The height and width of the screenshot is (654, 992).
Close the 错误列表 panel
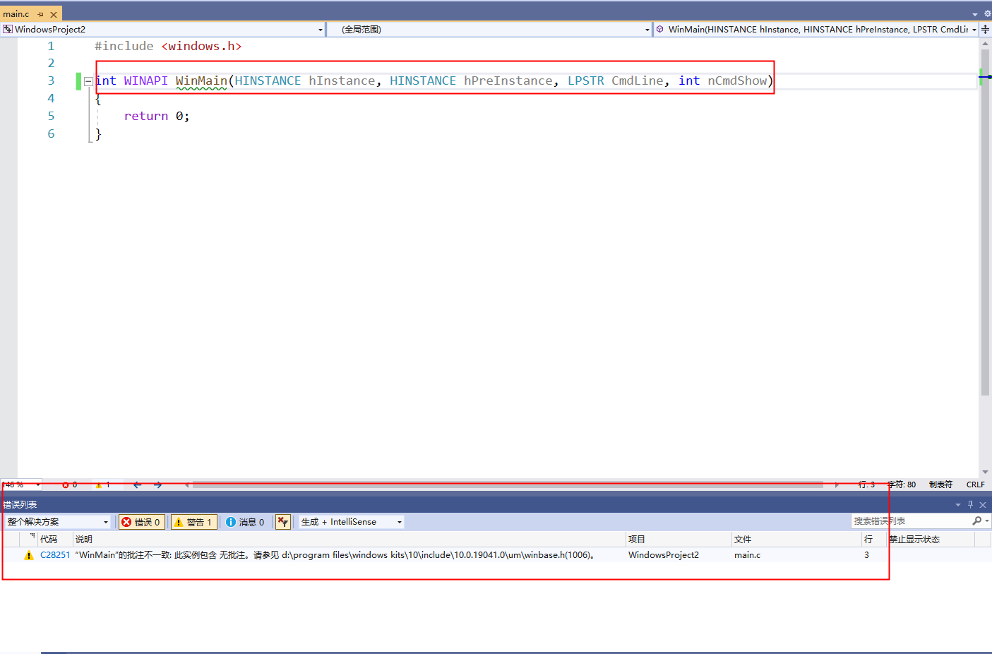[983, 505]
